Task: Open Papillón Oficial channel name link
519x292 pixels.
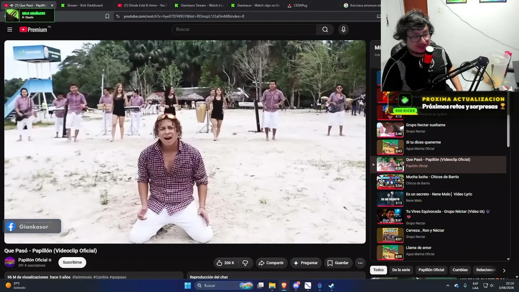Action: click(x=33, y=260)
